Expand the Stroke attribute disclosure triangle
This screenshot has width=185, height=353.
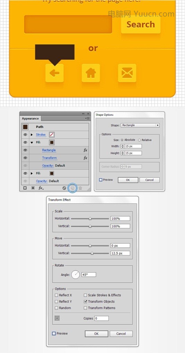click(32, 135)
